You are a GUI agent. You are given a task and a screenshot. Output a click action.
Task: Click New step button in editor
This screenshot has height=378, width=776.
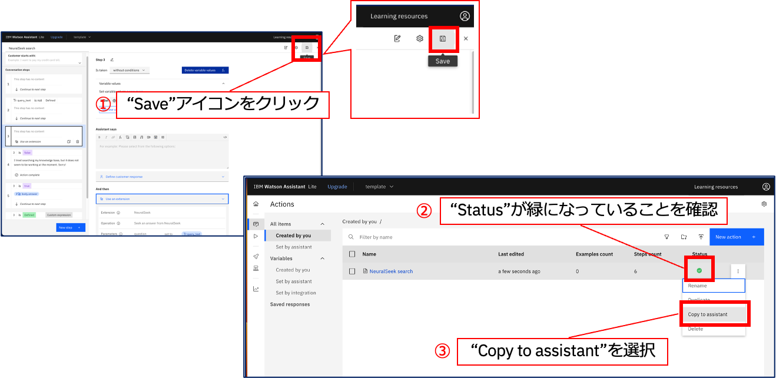point(71,227)
